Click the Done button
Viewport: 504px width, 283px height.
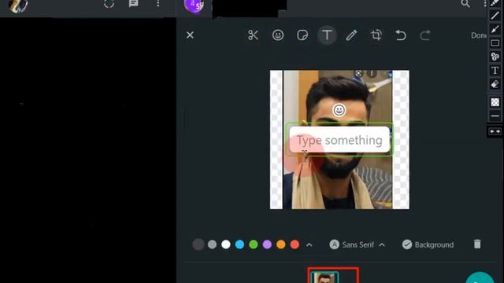479,35
